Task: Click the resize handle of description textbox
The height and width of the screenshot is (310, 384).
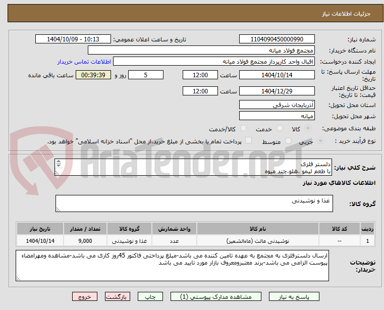Action: point(57,173)
